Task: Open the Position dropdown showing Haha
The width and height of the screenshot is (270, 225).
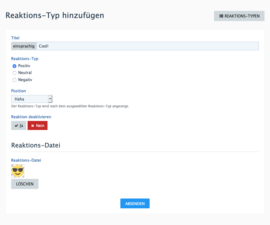Action: pos(30,99)
